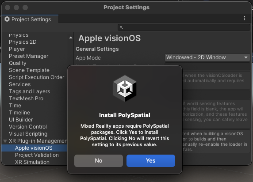Click the App Mode dropdown arrow
Screen dimensions: 253x182
click(246, 57)
